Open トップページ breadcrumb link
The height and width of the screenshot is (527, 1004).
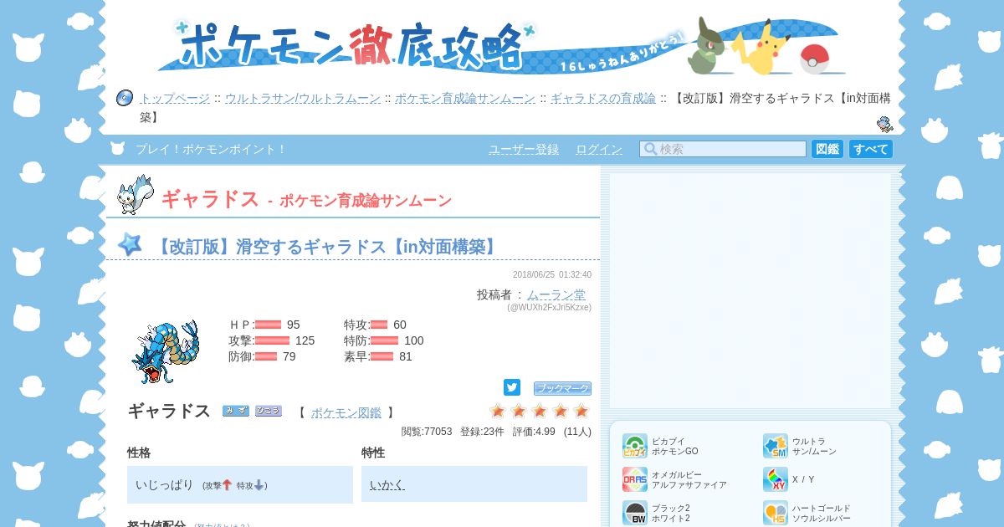click(x=175, y=98)
